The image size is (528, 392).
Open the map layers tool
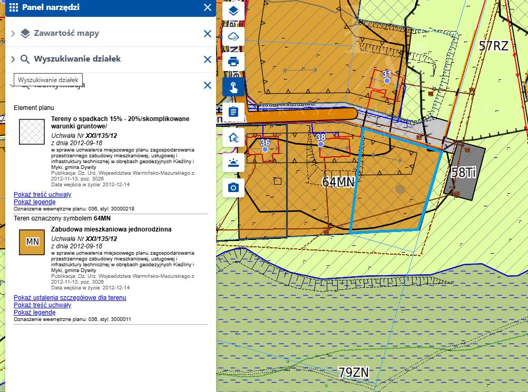(x=233, y=11)
